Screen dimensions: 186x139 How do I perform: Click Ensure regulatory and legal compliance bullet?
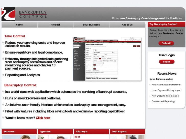pyautogui.click(x=34, y=52)
